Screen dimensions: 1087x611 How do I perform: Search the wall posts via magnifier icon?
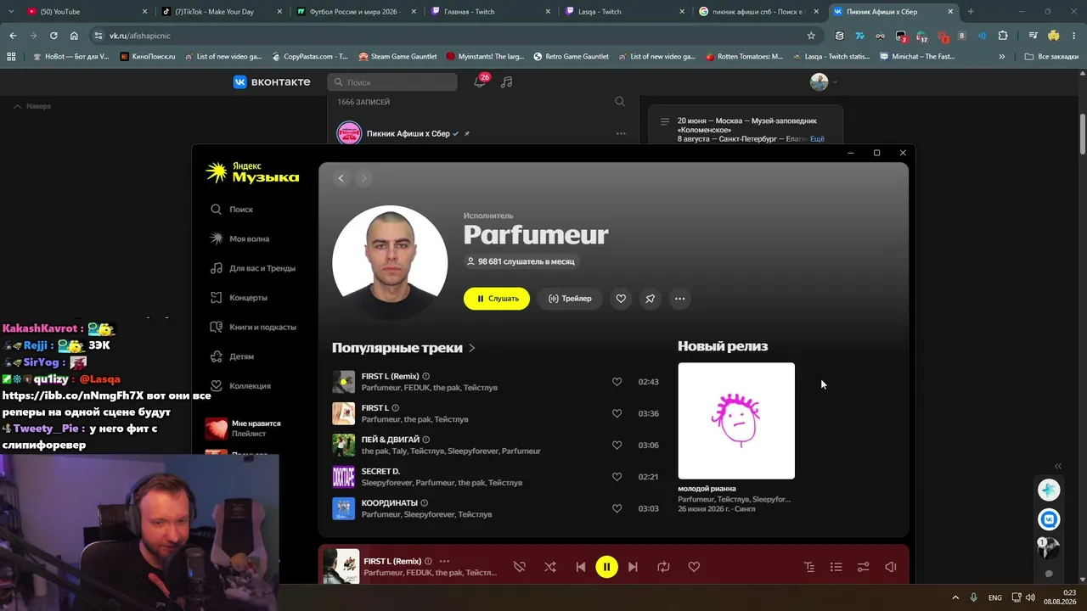[620, 102]
